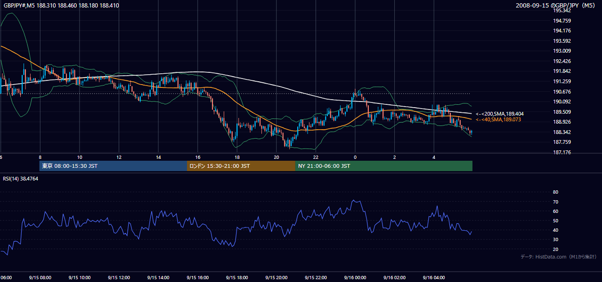Viewport: 602px width, 282px height.
Task: Click RSI scale level 50
Action: tap(555, 220)
